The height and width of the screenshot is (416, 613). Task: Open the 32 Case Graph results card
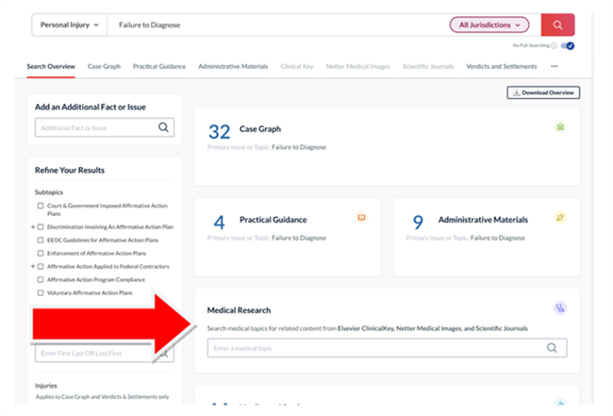pyautogui.click(x=387, y=146)
